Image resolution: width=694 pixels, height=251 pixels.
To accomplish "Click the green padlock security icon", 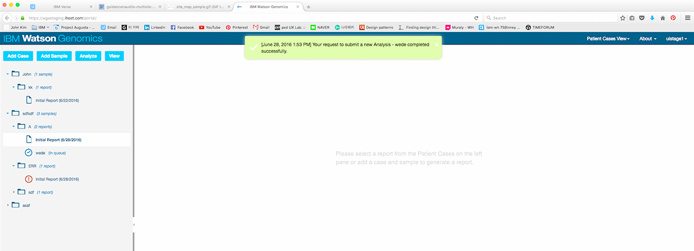I will pyautogui.click(x=22, y=18).
